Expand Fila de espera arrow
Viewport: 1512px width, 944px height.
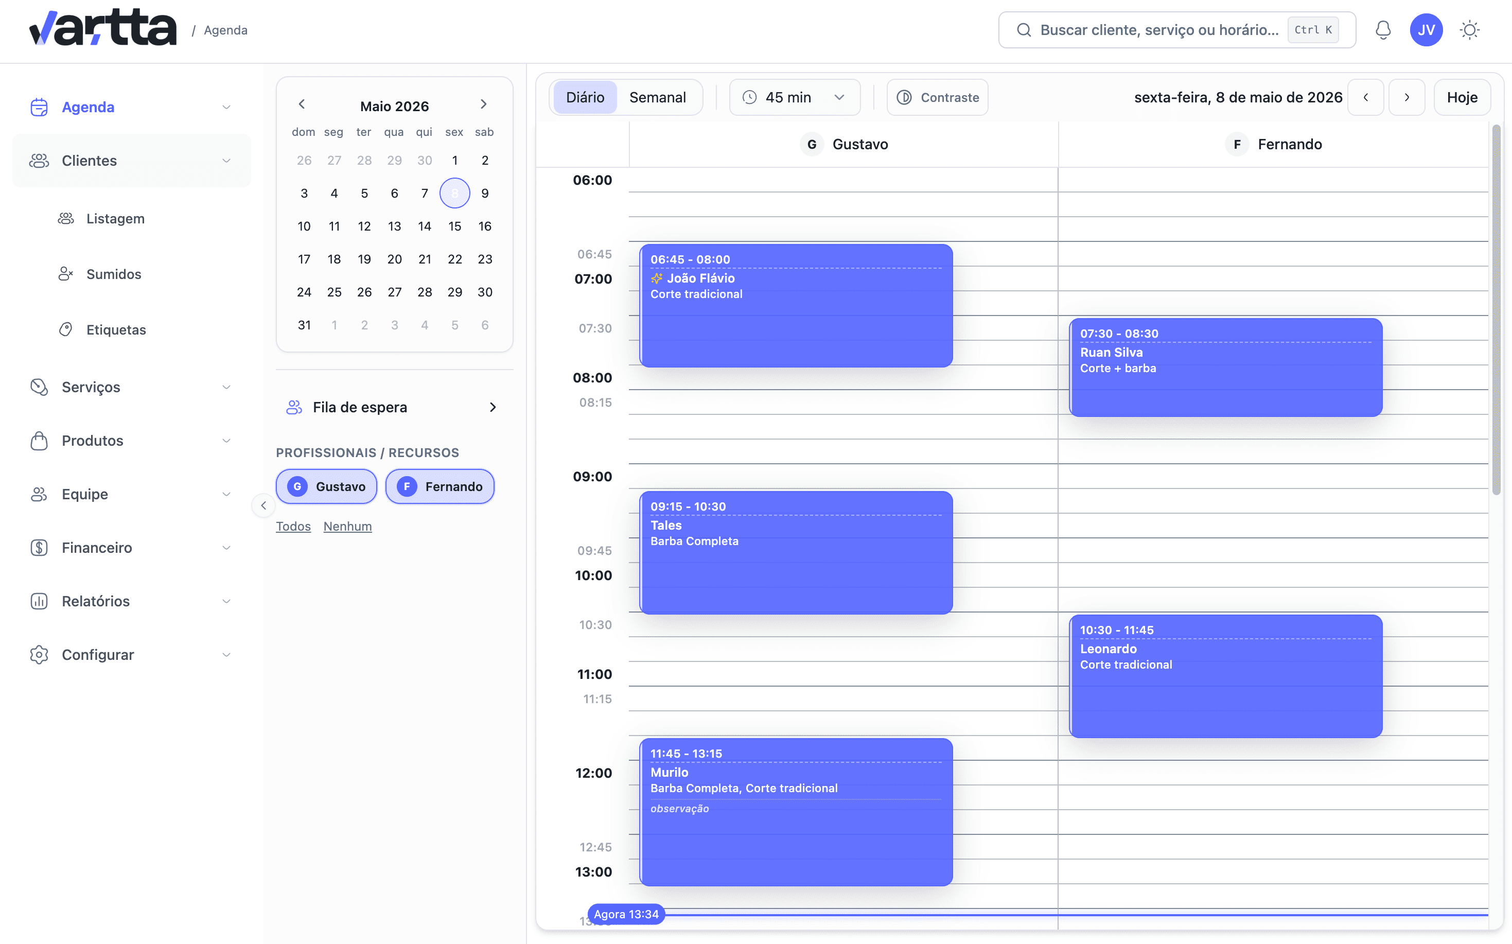[x=493, y=407]
